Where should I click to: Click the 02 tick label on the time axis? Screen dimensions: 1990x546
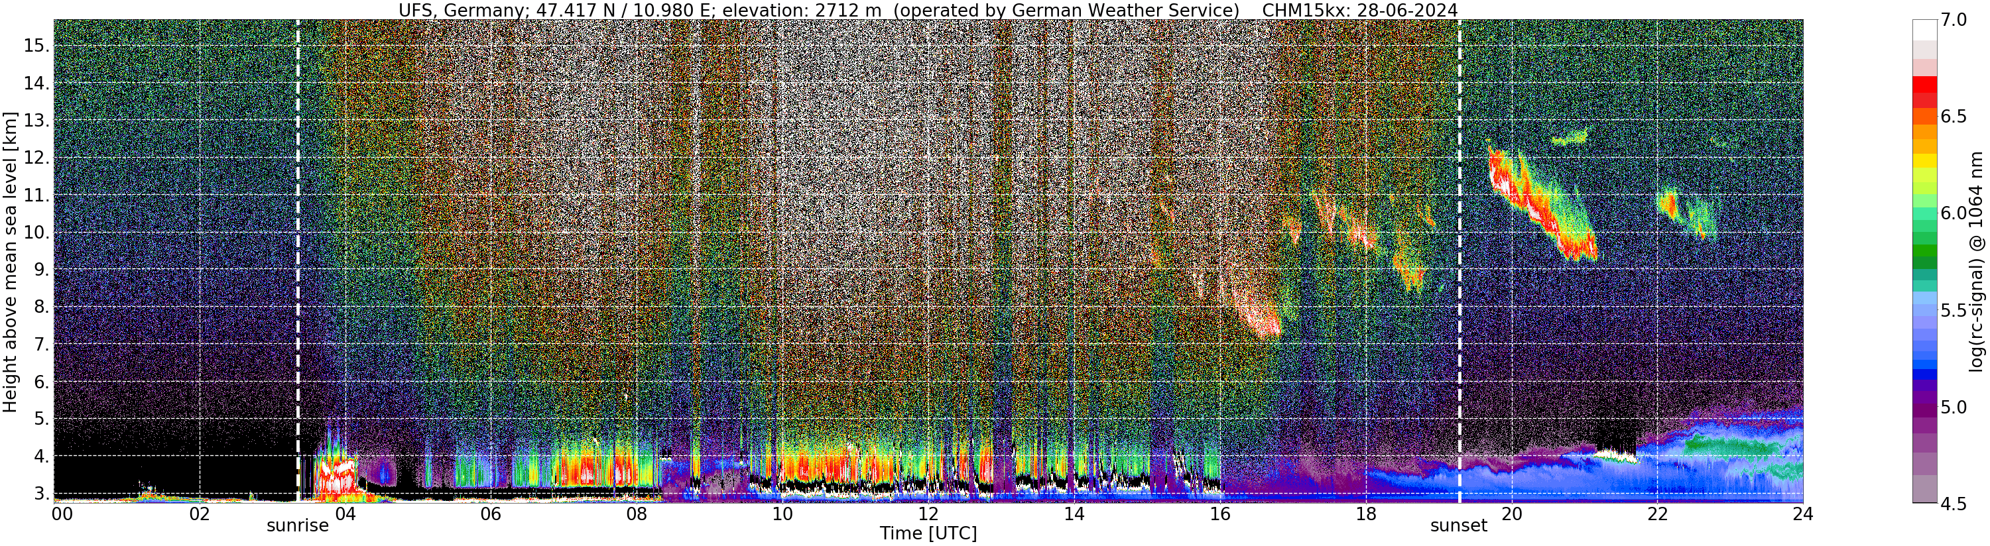click(200, 513)
